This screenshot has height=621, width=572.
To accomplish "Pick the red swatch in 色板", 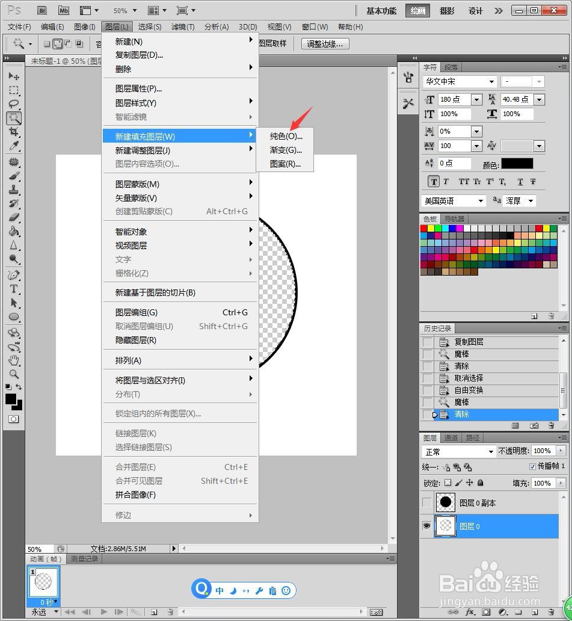I will [423, 228].
